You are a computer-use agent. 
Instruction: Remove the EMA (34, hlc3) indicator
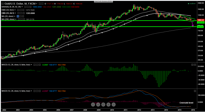click(x=24, y=10)
